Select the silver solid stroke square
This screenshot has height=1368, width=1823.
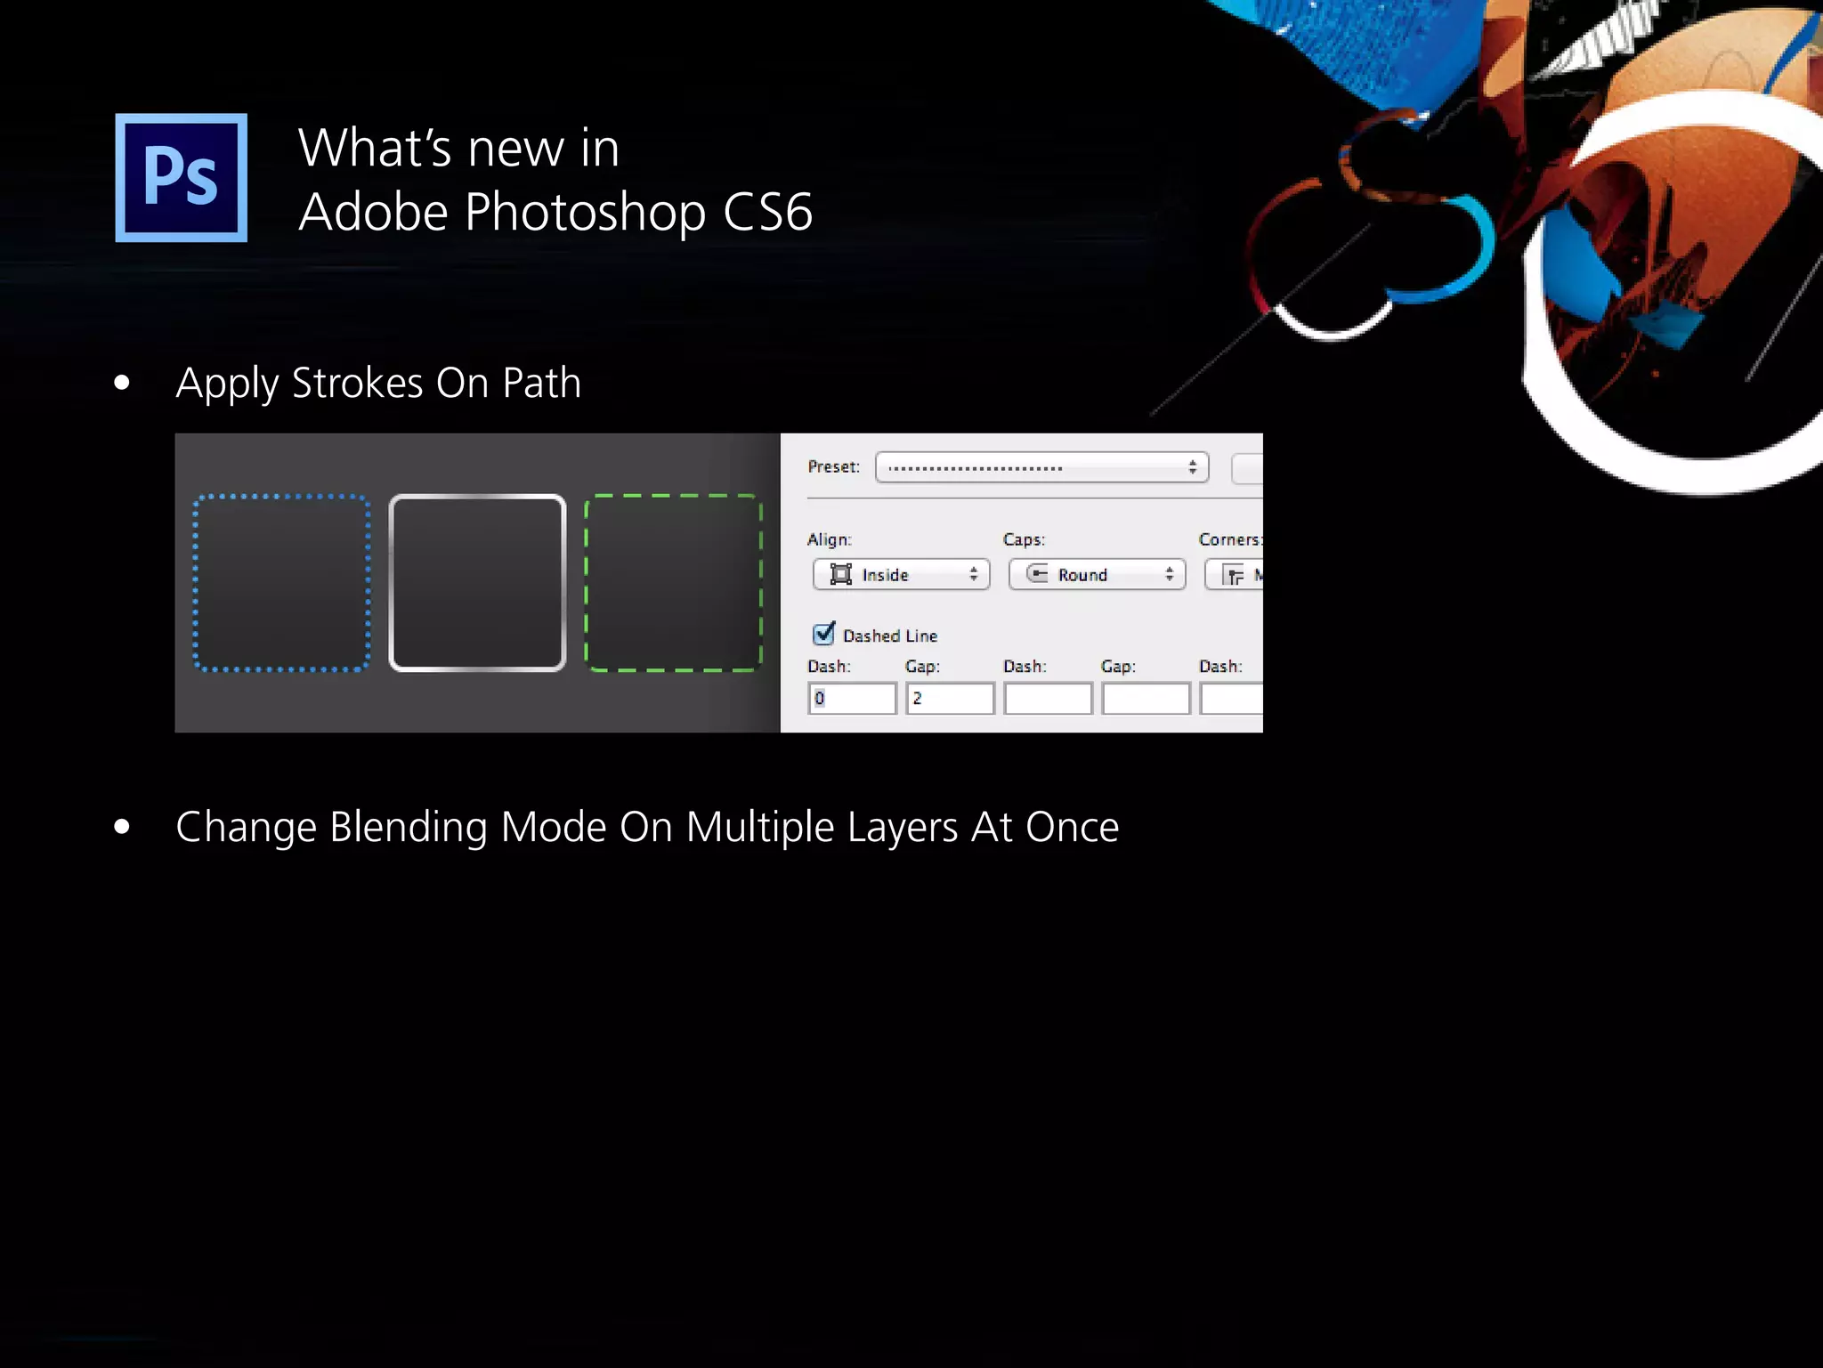coord(477,582)
